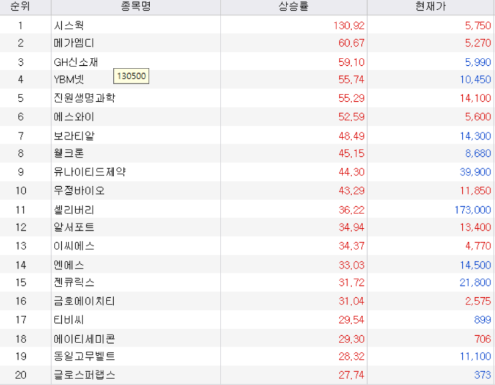Click current price 5,270
Screen dimensions: 495x385
pos(478,43)
